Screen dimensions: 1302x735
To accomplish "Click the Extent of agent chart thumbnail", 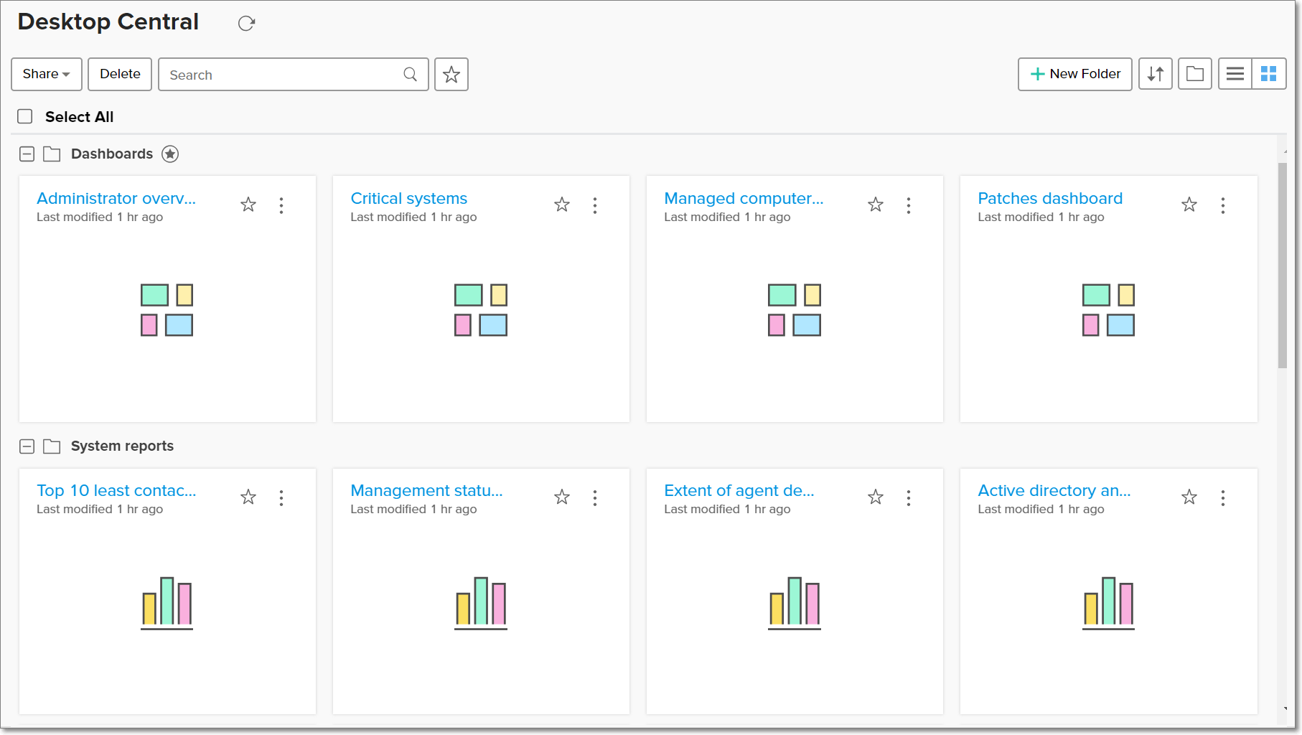I will pos(795,603).
